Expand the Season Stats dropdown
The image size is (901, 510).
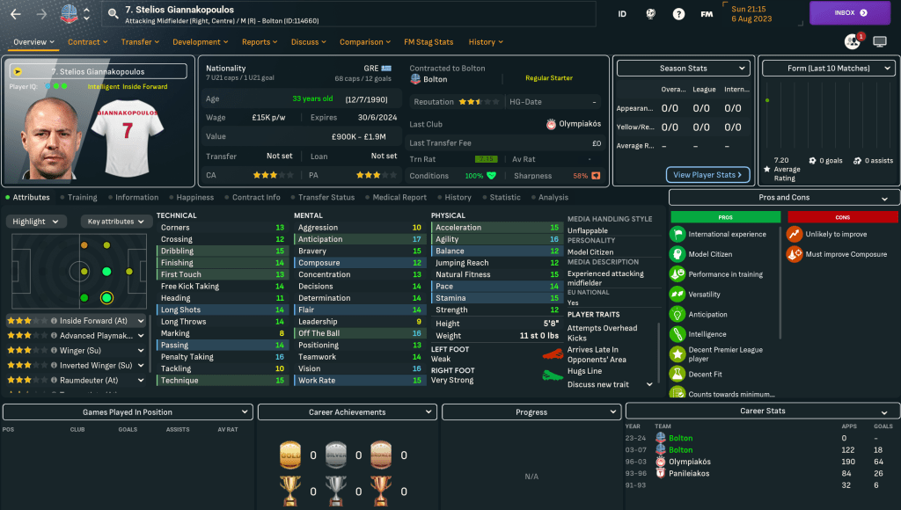(683, 68)
